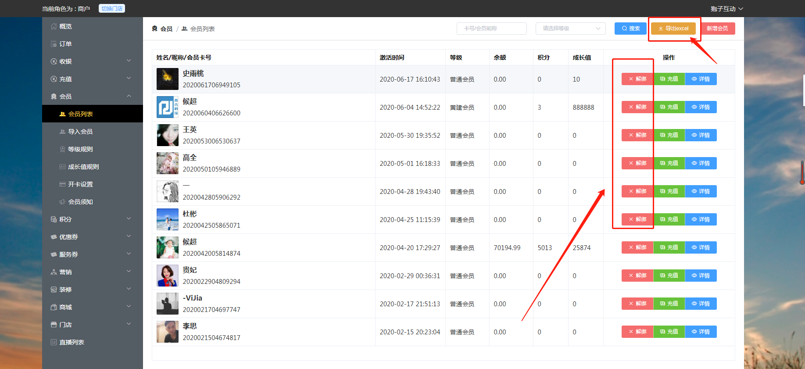Viewport: 805px width, 369px height.
Task: Click avatar thumbnail of 王英
Action: 168,135
